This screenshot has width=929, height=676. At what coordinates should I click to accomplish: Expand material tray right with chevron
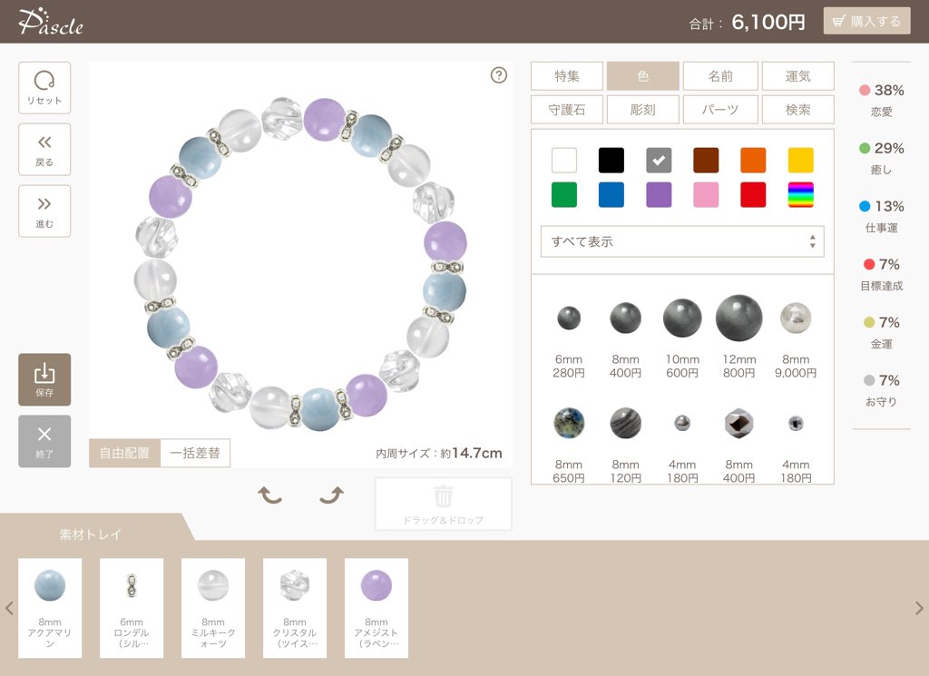coord(919,608)
